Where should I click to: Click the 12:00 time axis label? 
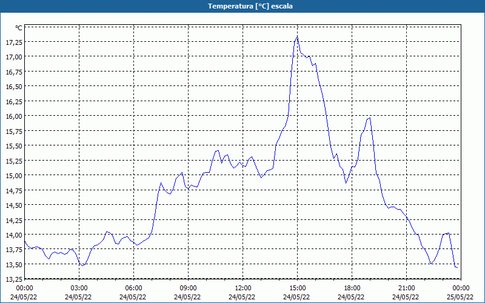243,288
